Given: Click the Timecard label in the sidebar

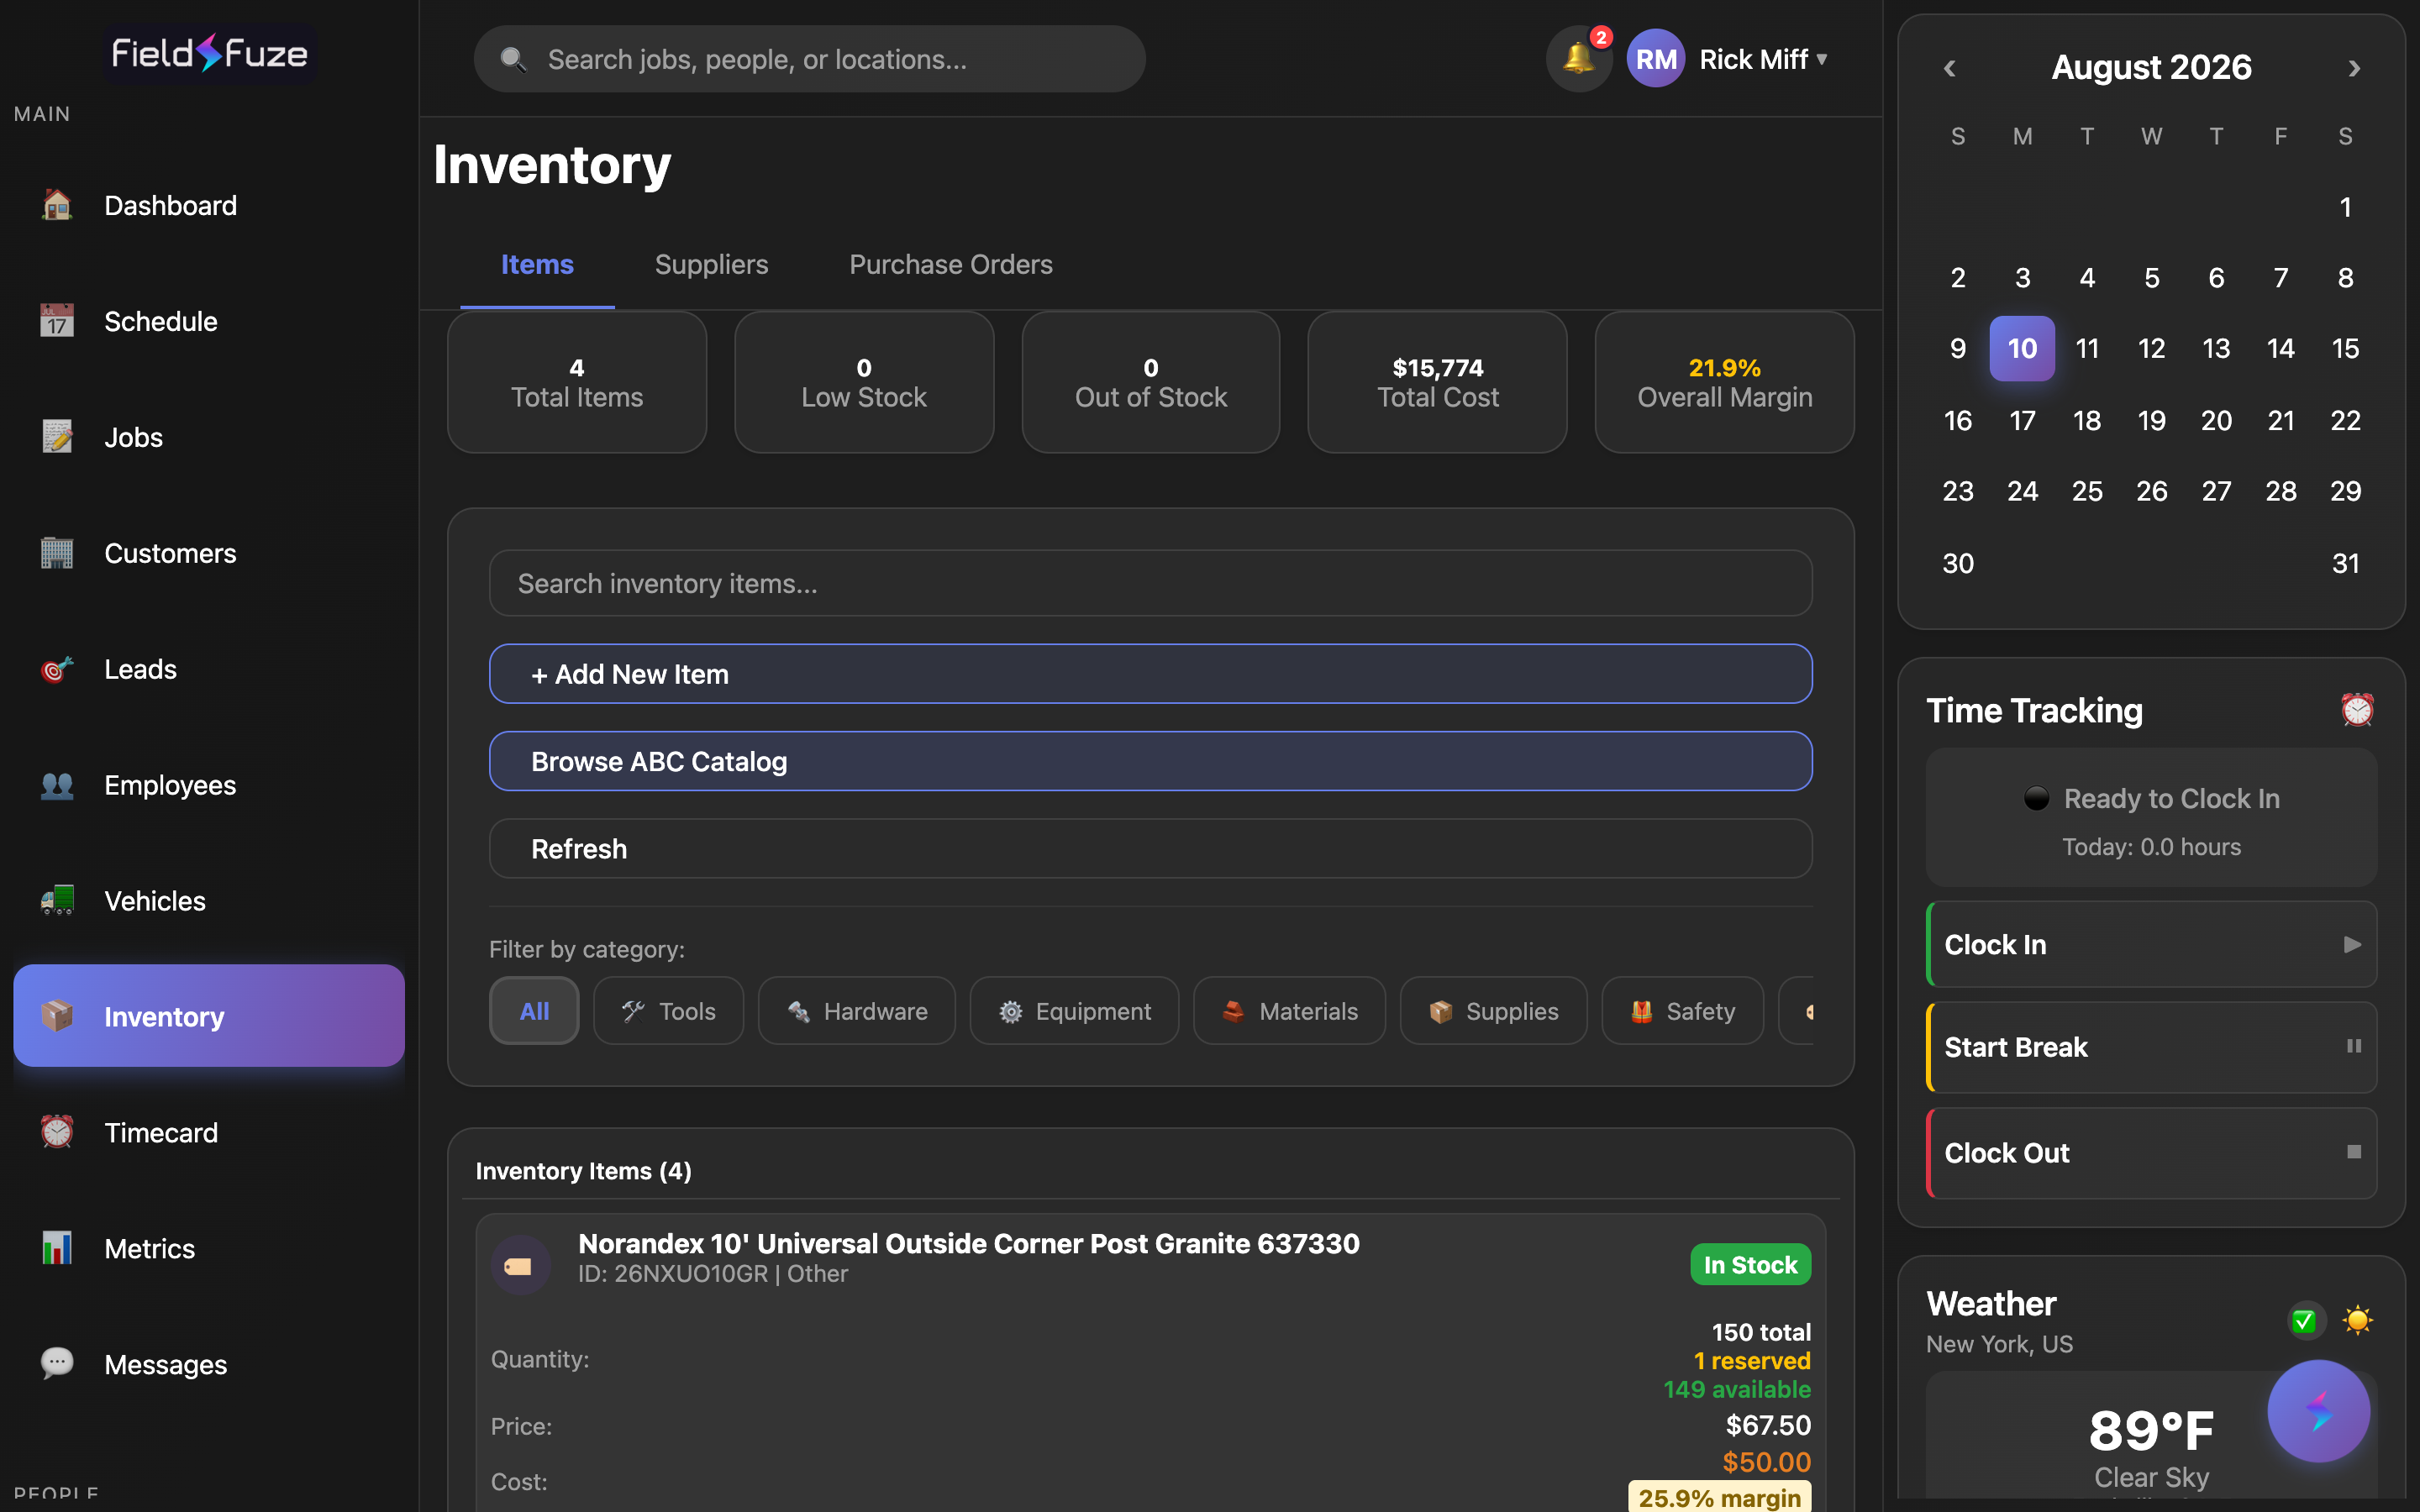Looking at the screenshot, I should coord(161,1132).
